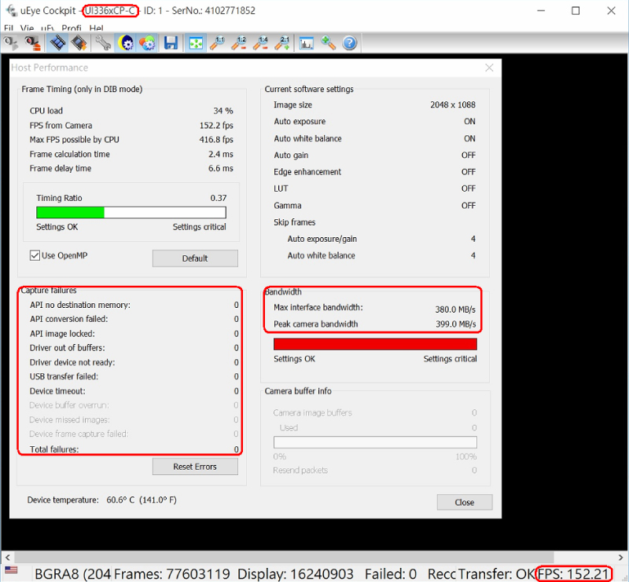629x582 pixels.
Task: Click the blue question mark help icon
Action: tap(350, 43)
